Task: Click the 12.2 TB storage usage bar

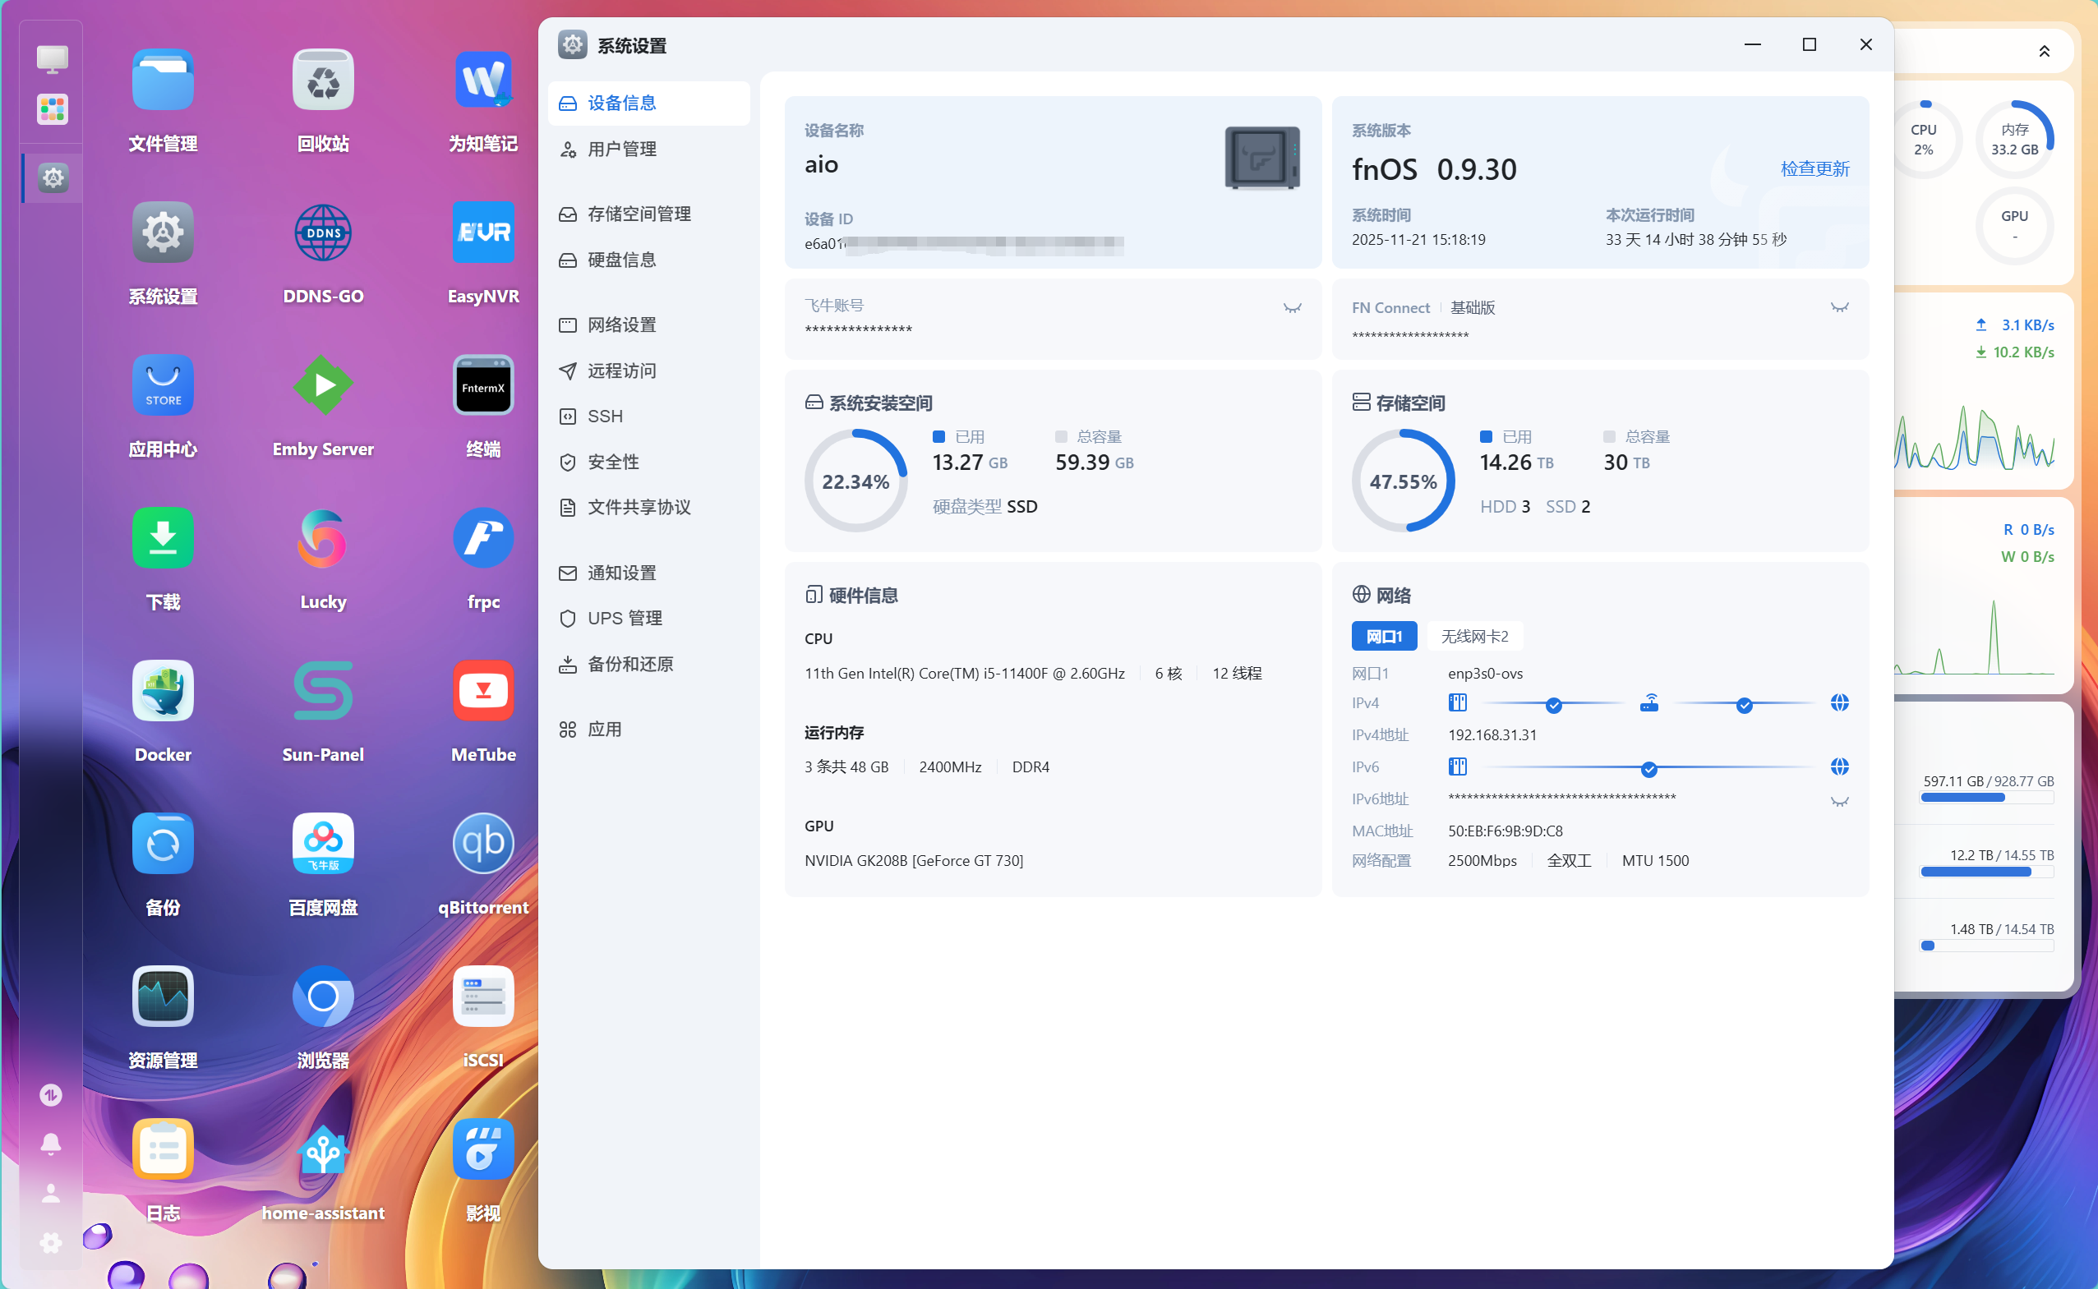Action: pyautogui.click(x=1985, y=872)
